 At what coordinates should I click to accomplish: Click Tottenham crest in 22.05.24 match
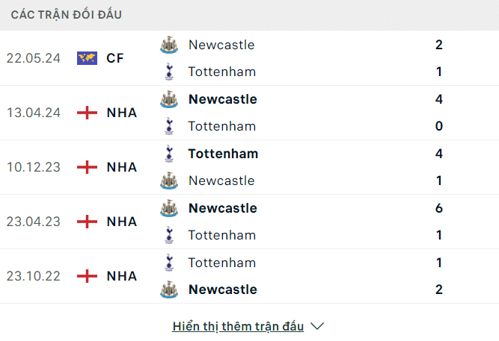[x=169, y=72]
